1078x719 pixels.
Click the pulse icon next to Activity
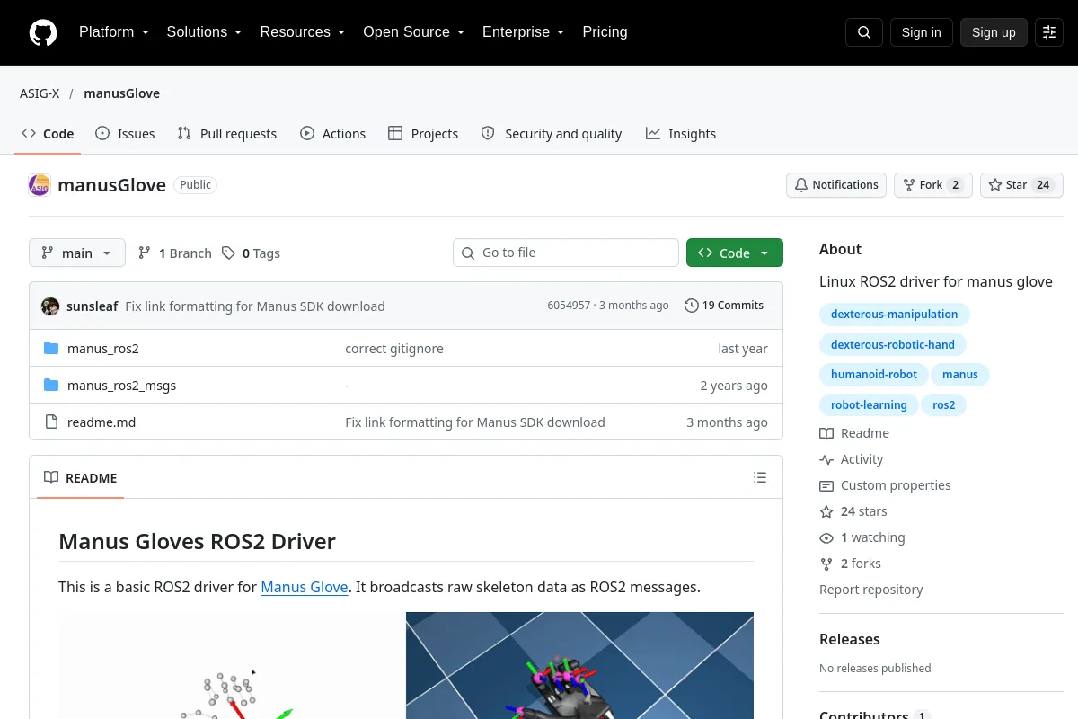(x=826, y=459)
